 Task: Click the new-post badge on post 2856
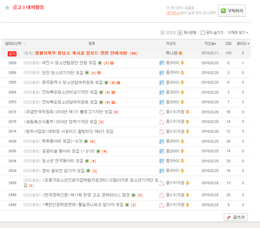point(99,73)
